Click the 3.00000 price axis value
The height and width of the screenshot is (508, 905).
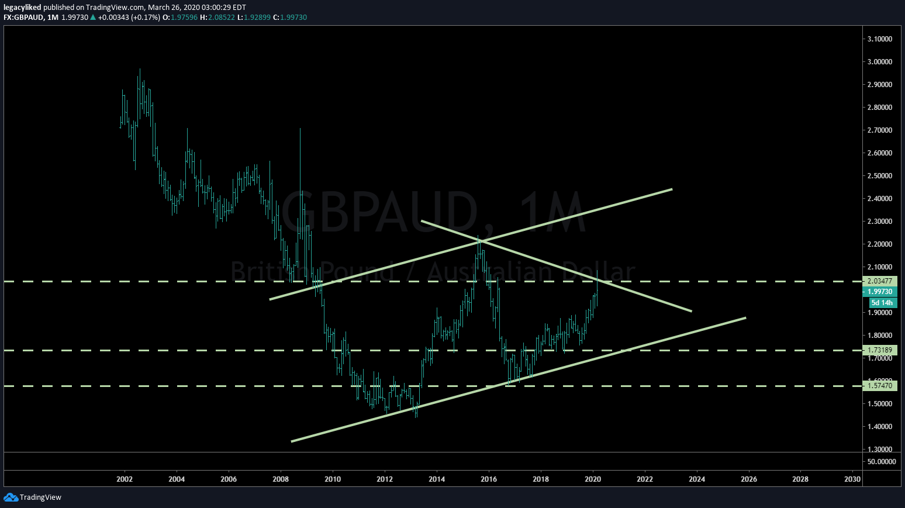point(880,62)
